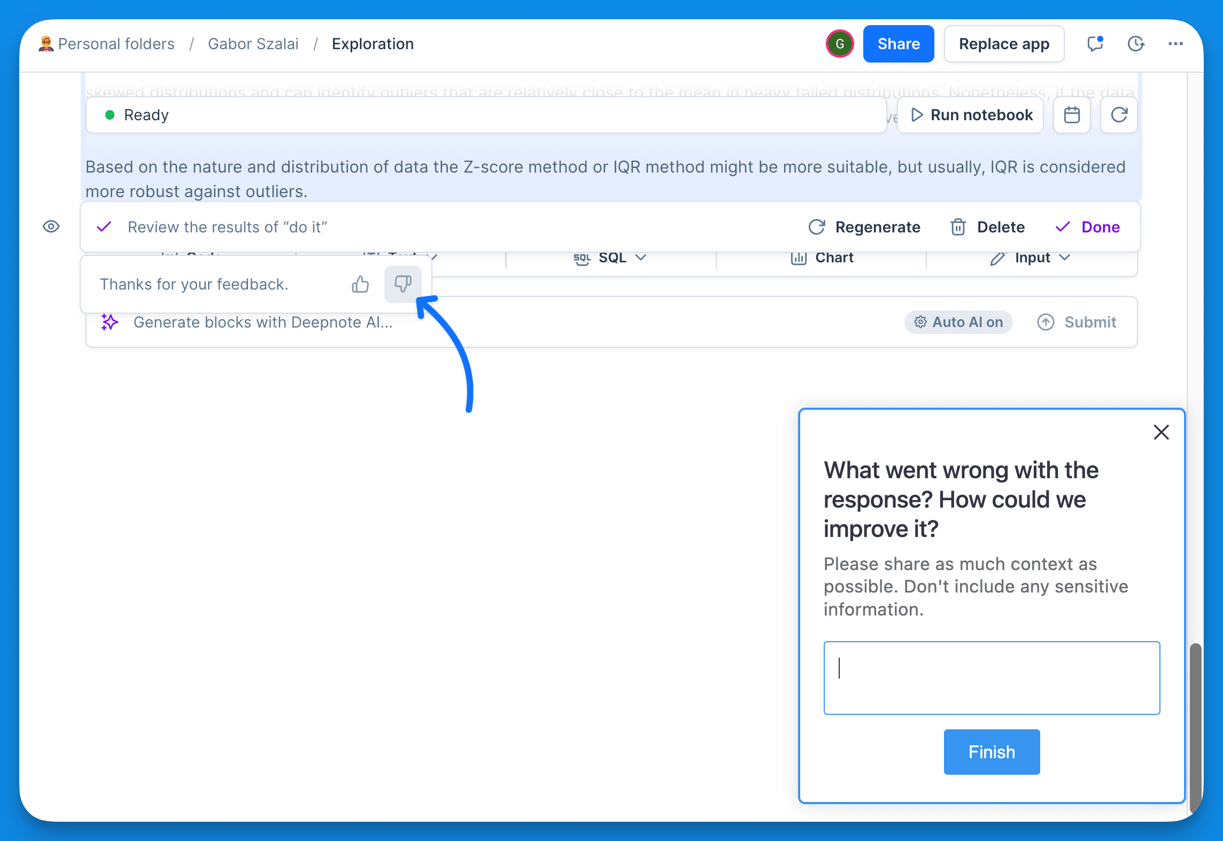Click the refresh/reload notebook icon
This screenshot has width=1223, height=841.
1121,114
